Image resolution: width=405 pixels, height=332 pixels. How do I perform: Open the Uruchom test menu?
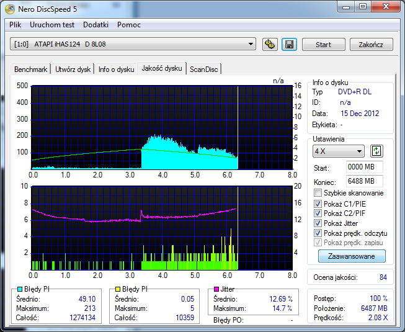click(x=52, y=25)
